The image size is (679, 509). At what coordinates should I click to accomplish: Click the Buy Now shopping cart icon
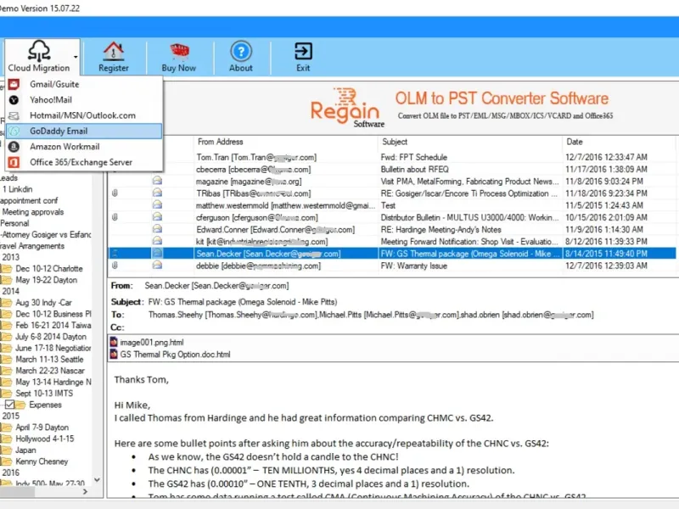pos(179,51)
